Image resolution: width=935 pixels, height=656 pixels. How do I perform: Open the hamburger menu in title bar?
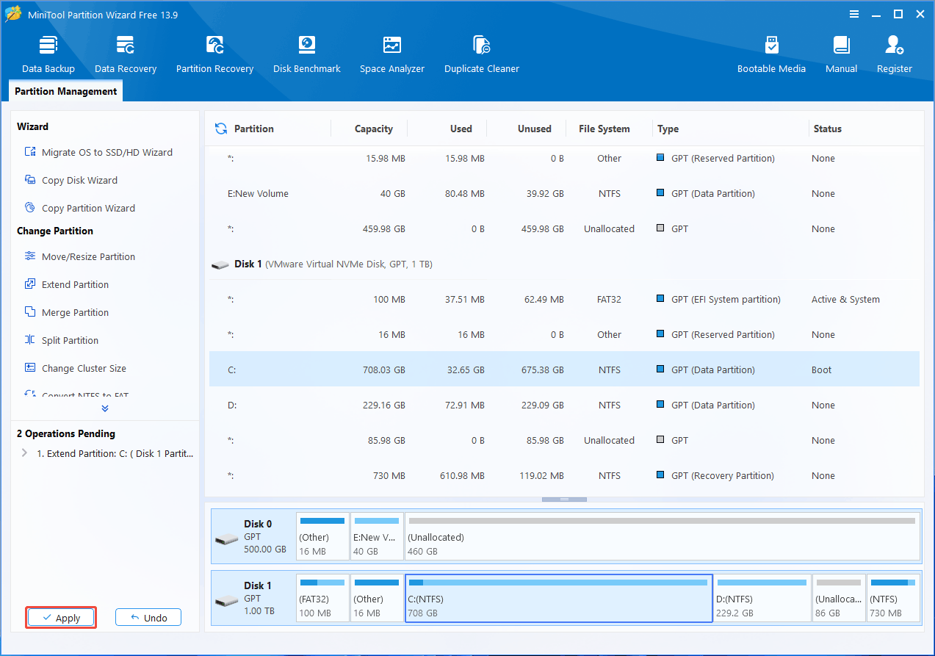pyautogui.click(x=854, y=14)
